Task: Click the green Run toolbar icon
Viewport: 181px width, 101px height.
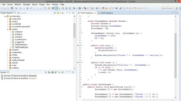Action: [x=80, y=8]
